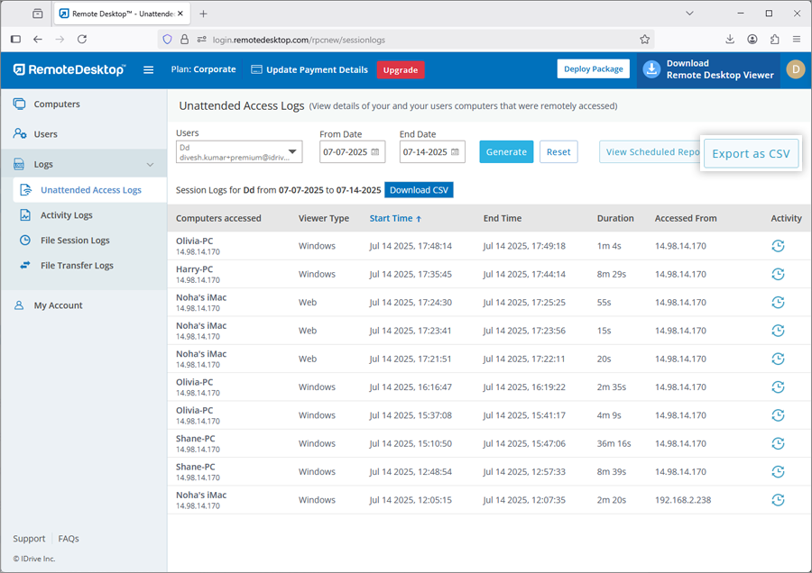The width and height of the screenshot is (812, 573).
Task: Open activity history for Harry-PC session
Action: (x=778, y=274)
